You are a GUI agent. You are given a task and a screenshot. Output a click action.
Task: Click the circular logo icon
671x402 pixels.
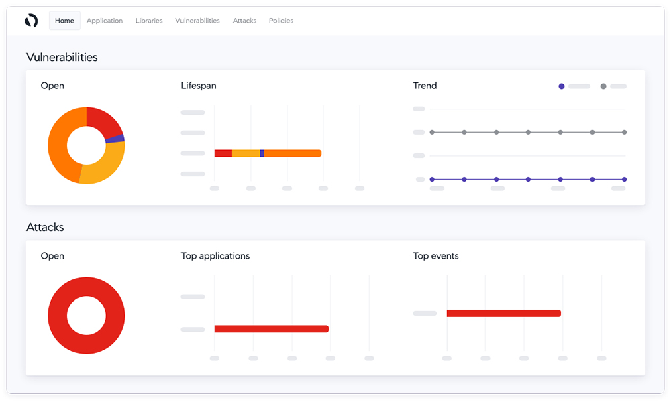click(x=32, y=21)
